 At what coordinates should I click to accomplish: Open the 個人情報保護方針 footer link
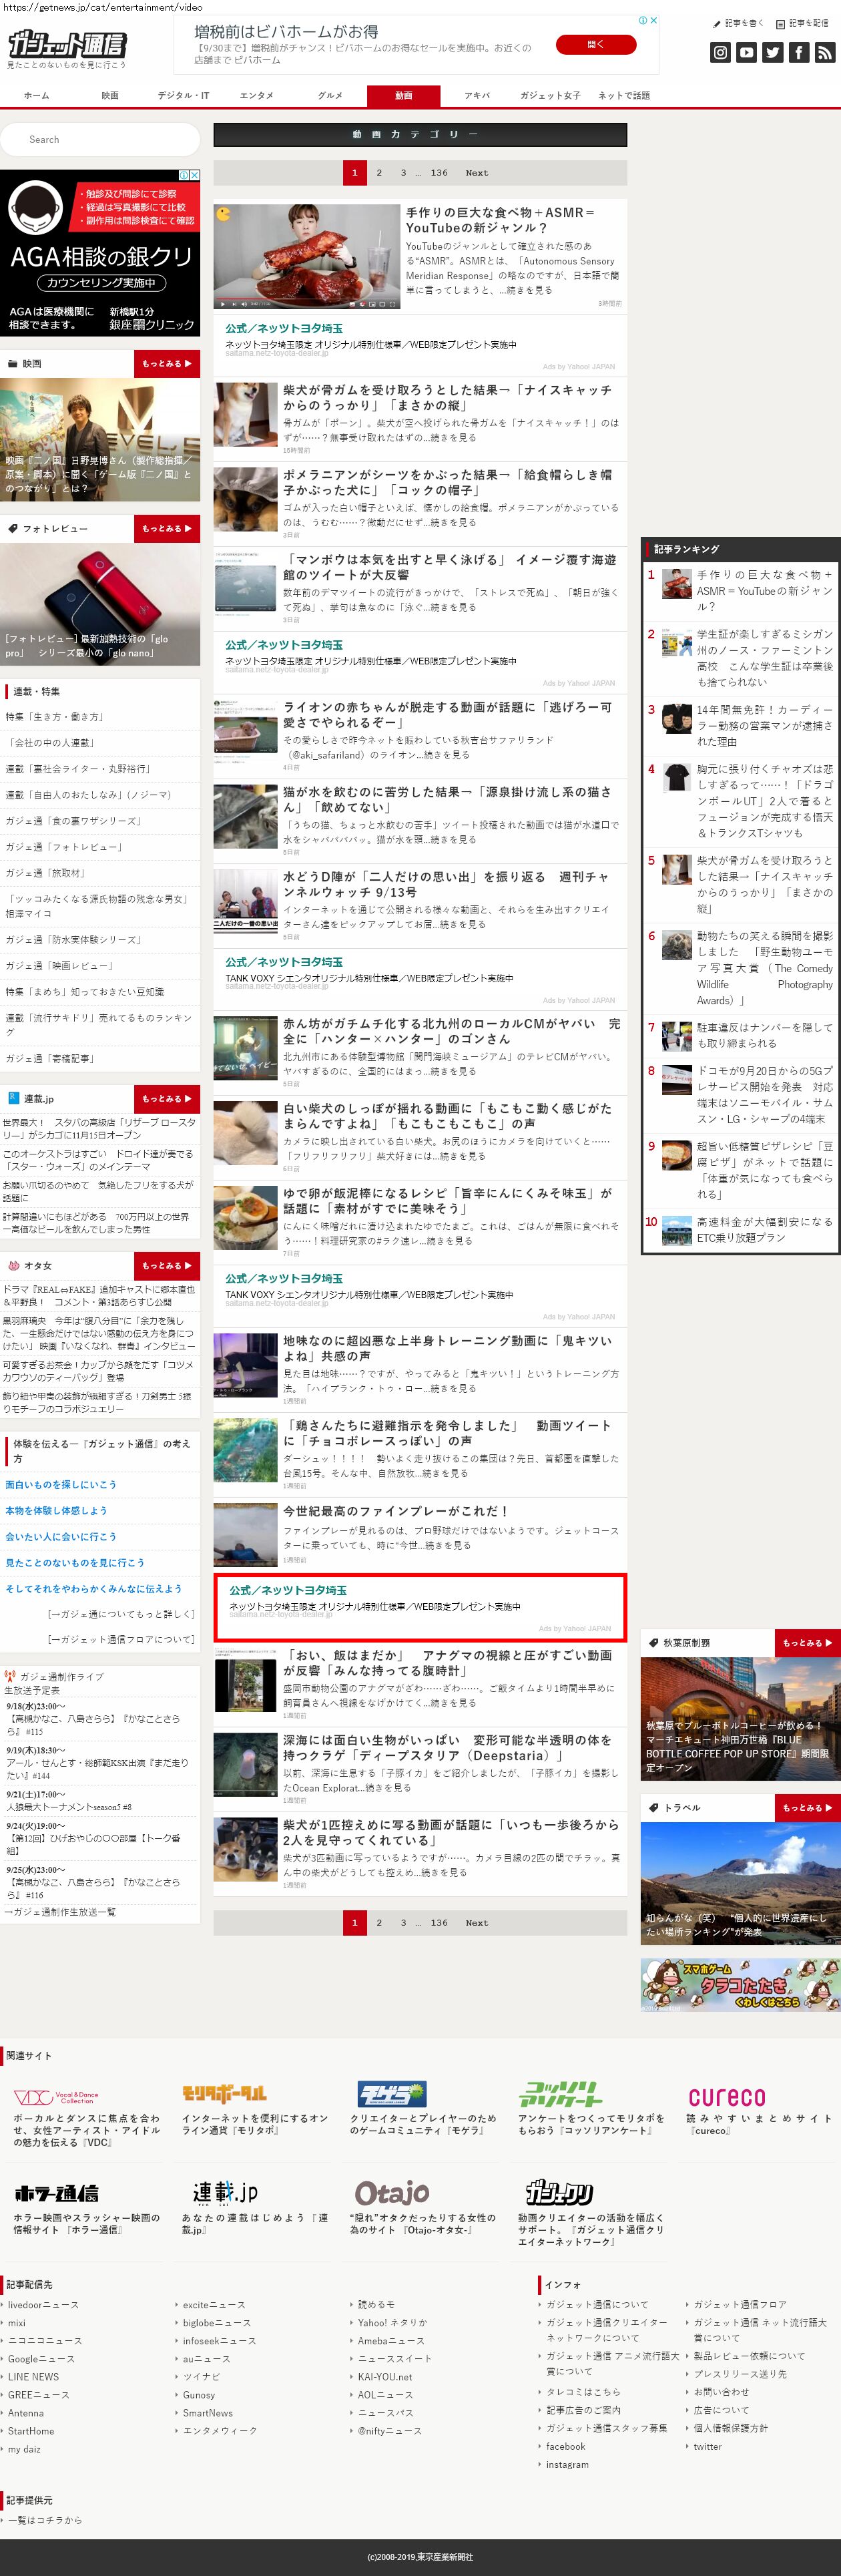731,2428
